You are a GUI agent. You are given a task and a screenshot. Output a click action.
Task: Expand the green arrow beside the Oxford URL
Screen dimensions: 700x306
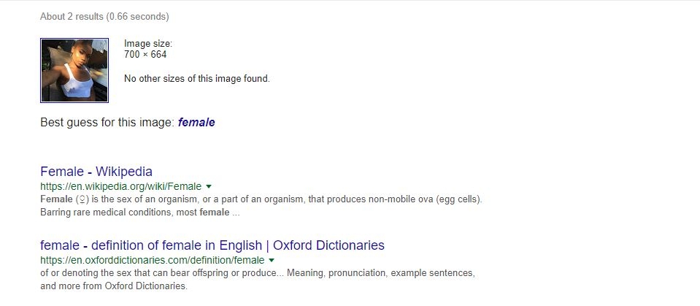[272, 260]
